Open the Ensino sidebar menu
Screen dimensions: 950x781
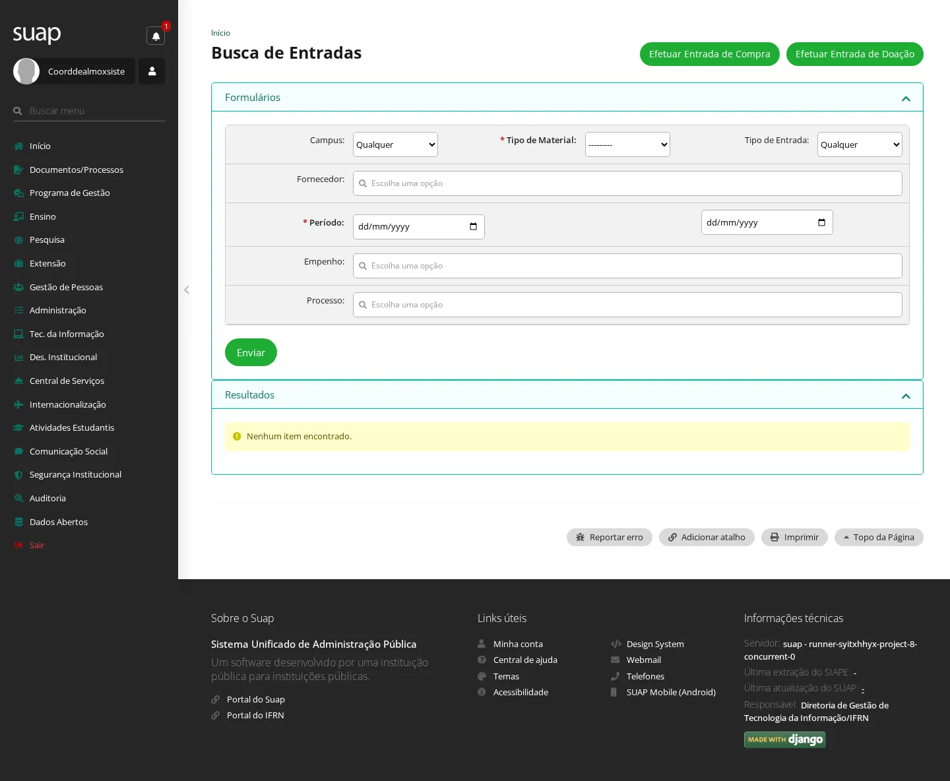[x=43, y=216]
